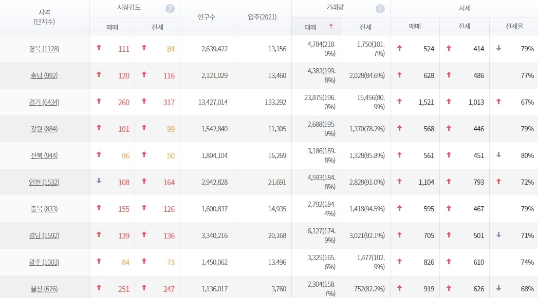The height and width of the screenshot is (298, 538).
Task: Open 광주 (1003) region link
Action: (44, 263)
